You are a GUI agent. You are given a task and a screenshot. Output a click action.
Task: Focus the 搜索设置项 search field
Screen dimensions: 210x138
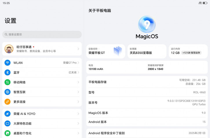click(42, 34)
